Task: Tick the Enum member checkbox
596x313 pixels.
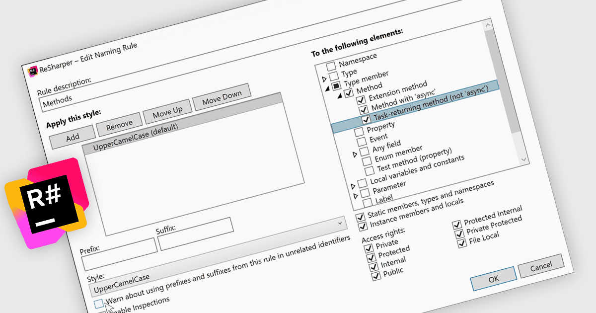Action: [x=367, y=160]
